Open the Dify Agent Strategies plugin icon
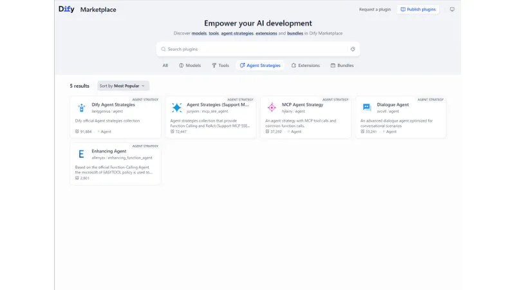This screenshot has height=290, width=515. click(x=82, y=108)
